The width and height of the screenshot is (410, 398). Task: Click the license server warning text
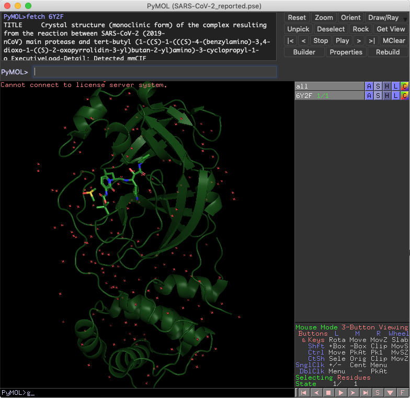click(84, 85)
